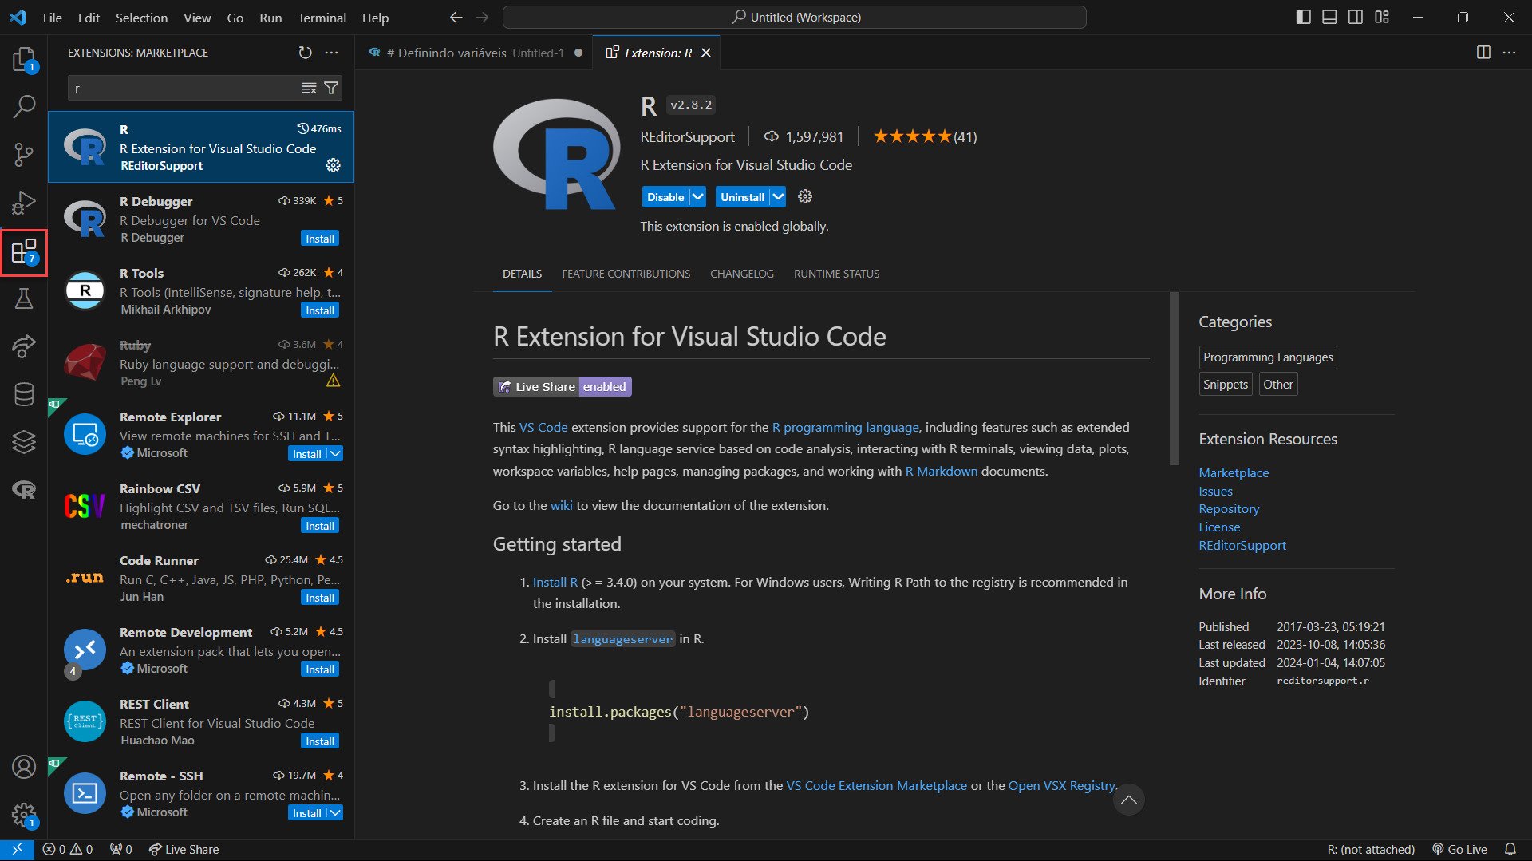
Task: Split the editor to the right
Action: tap(1483, 53)
